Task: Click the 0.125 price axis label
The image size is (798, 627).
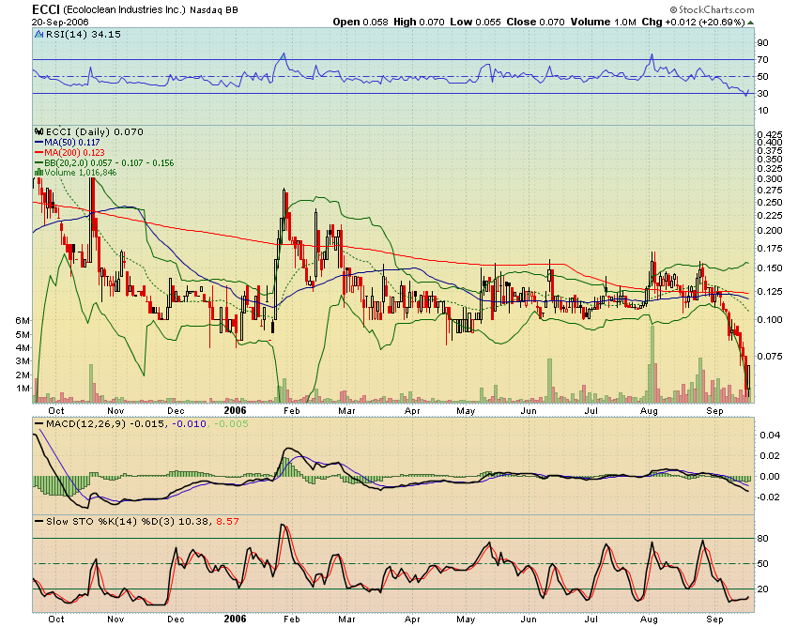Action: coord(770,292)
